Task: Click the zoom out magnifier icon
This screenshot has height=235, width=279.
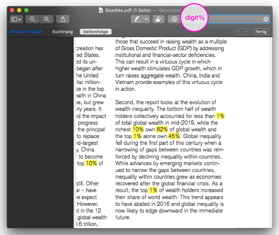Action: 32,19
